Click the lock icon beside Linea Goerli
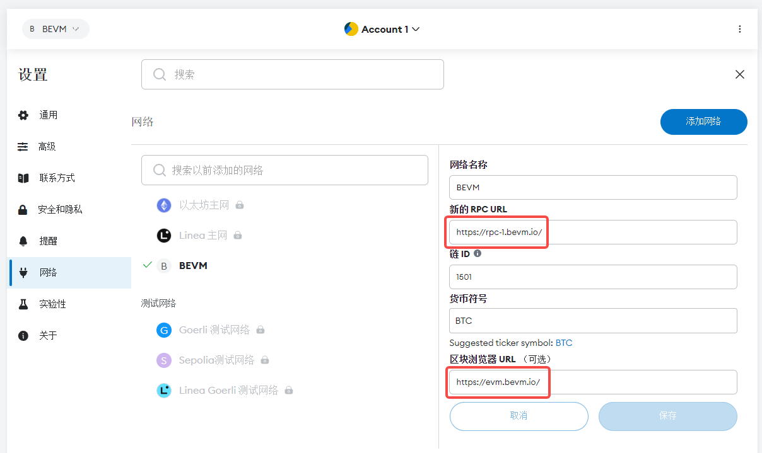 coord(288,390)
